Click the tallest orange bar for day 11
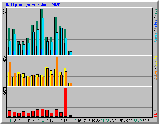This screenshot has width=159, height=124. [57, 71]
